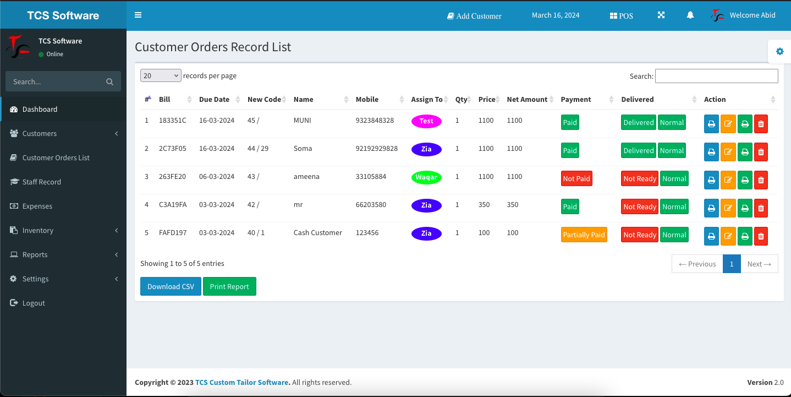Change 'Not Ready' status on mr's order
This screenshot has height=397, width=791.
tap(639, 206)
